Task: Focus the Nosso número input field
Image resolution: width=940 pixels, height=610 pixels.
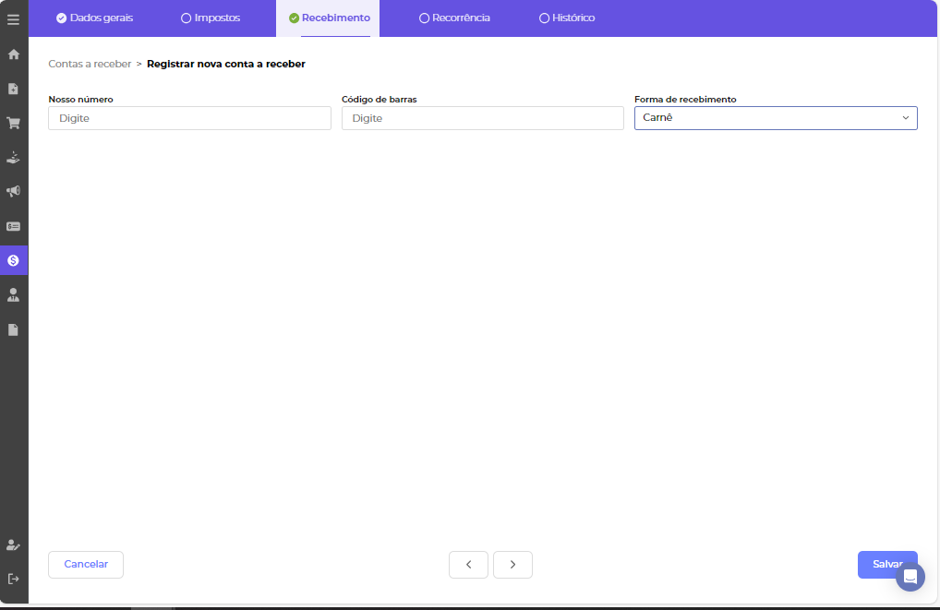Action: click(x=189, y=118)
